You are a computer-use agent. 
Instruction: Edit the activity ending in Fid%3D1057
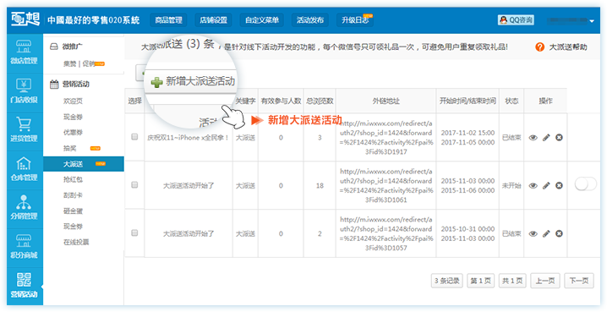coord(546,233)
